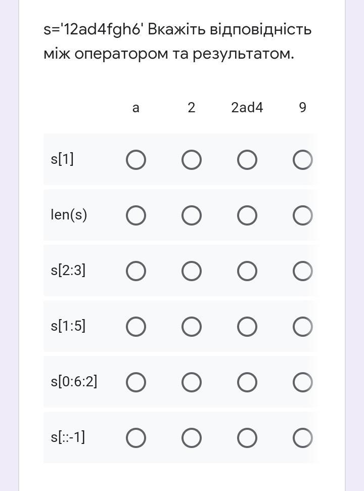Choose 'a' for the s[::-1] row
This screenshot has height=491, width=364.
(x=136, y=437)
